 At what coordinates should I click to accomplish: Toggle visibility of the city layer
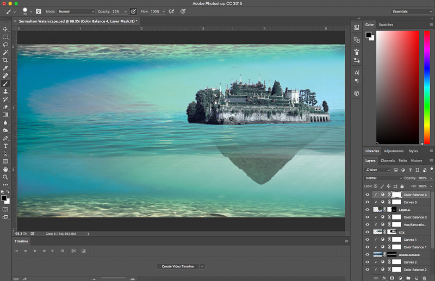[368, 232]
